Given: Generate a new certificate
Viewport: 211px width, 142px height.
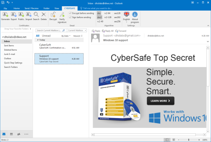Looking at the screenshot, I should (5, 16).
